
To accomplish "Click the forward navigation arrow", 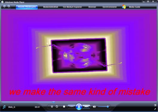I will click(x=9, y=7).
